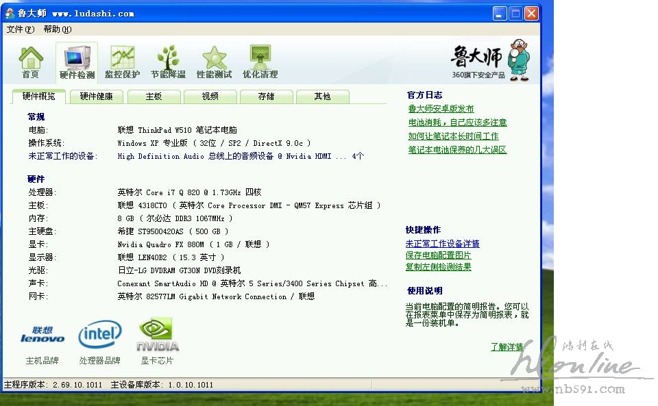
Task: Click status bar 主设备库版本 1.0.10.1011
Action: 162,385
